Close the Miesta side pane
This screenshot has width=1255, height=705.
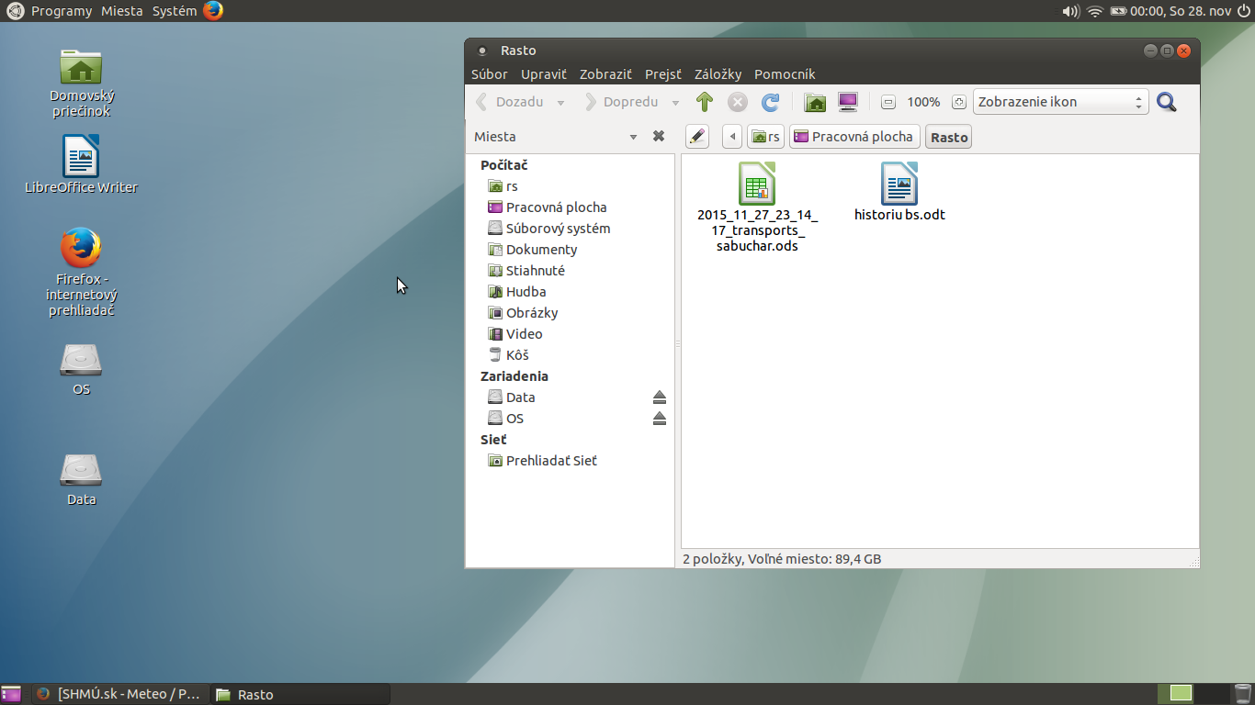[x=659, y=136]
